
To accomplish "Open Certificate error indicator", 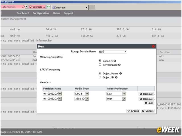I will click(x=37, y=7).
